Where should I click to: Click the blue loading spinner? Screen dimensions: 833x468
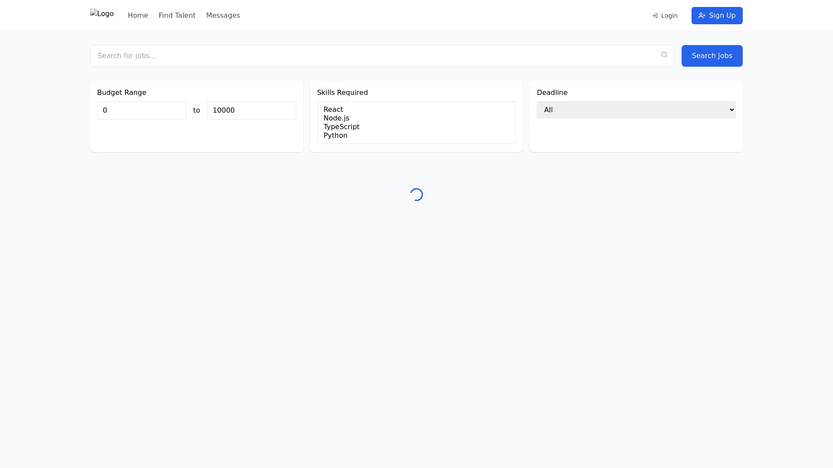[x=416, y=194]
